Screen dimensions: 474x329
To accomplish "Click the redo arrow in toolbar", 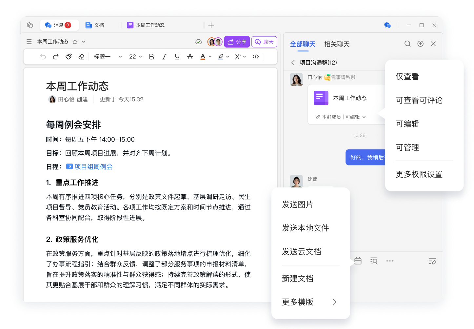I will click(56, 57).
